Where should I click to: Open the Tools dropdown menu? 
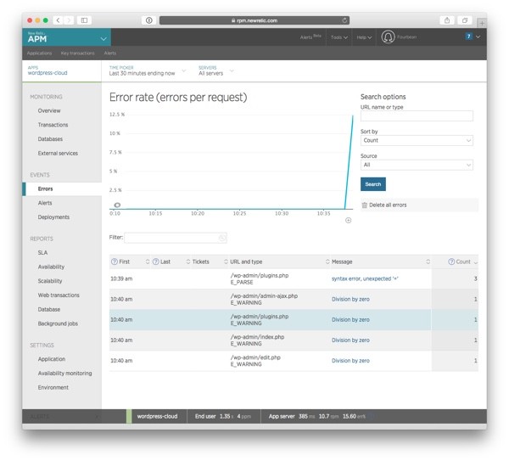pos(339,37)
